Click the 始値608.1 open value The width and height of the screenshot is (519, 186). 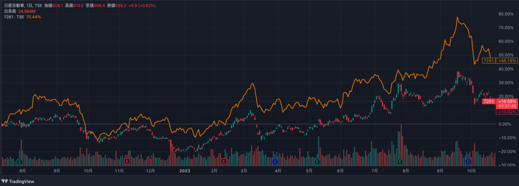[x=54, y=6]
